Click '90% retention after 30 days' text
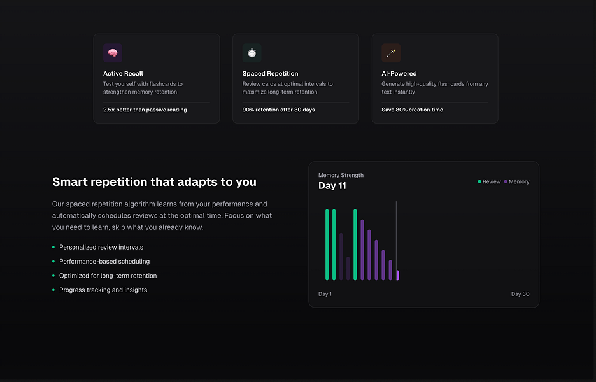 coord(279,110)
